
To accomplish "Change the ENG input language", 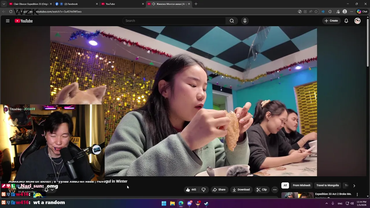I will pos(340,203).
